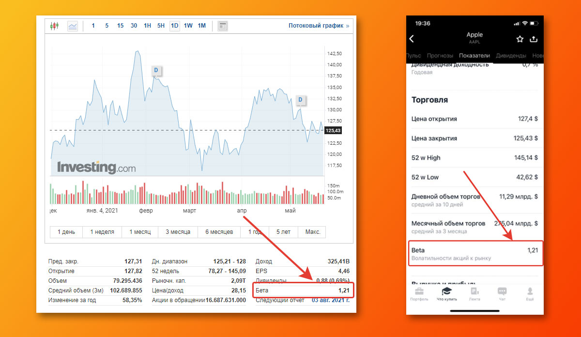Tap the 52 w High row
Screen dimensions: 581x337
tap(474, 157)
